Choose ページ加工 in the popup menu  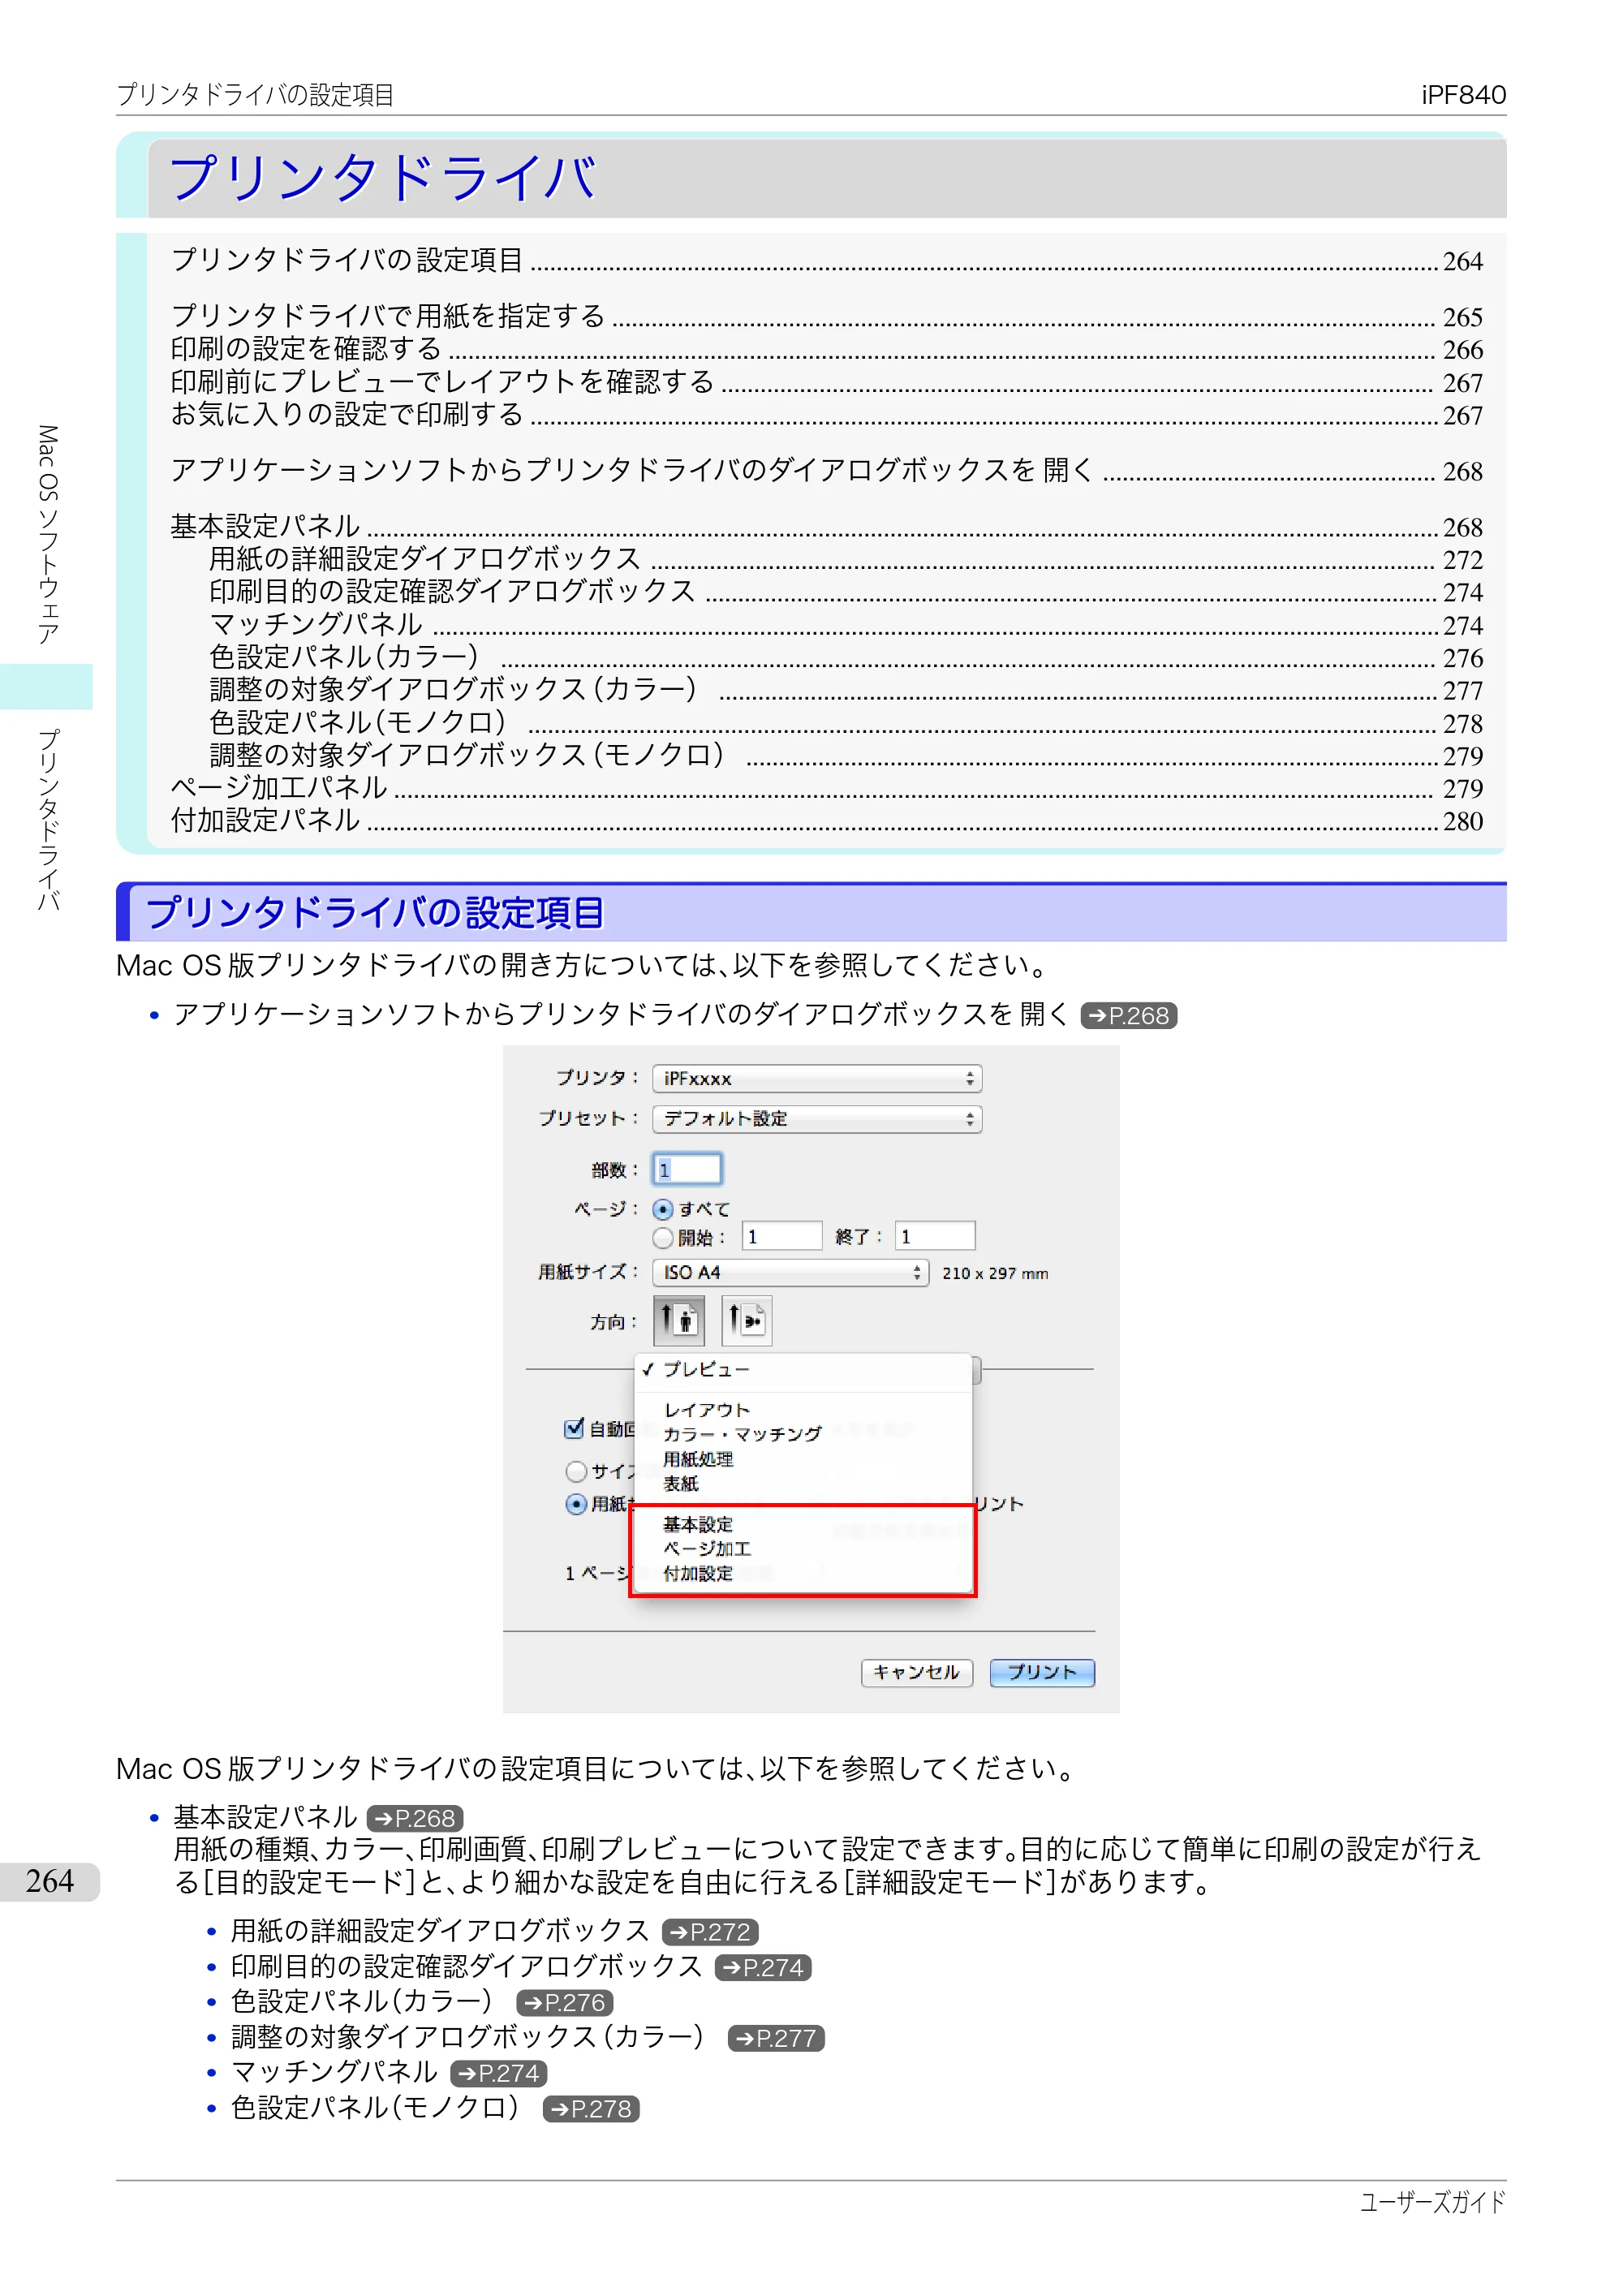804,1549
